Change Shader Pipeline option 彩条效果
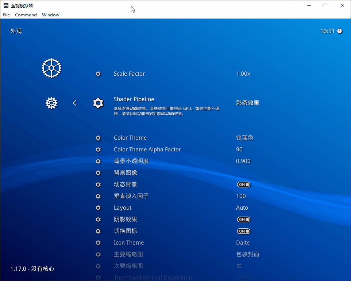This screenshot has height=281, width=351. [248, 103]
